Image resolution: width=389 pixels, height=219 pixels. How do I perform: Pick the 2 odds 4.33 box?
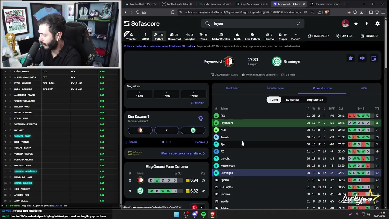pyautogui.click(x=194, y=94)
